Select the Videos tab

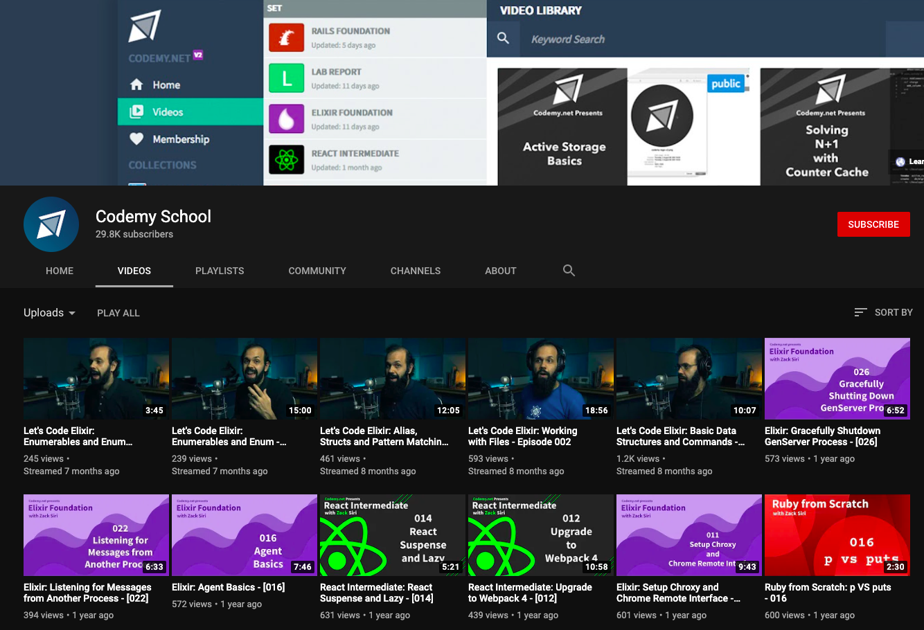[134, 271]
